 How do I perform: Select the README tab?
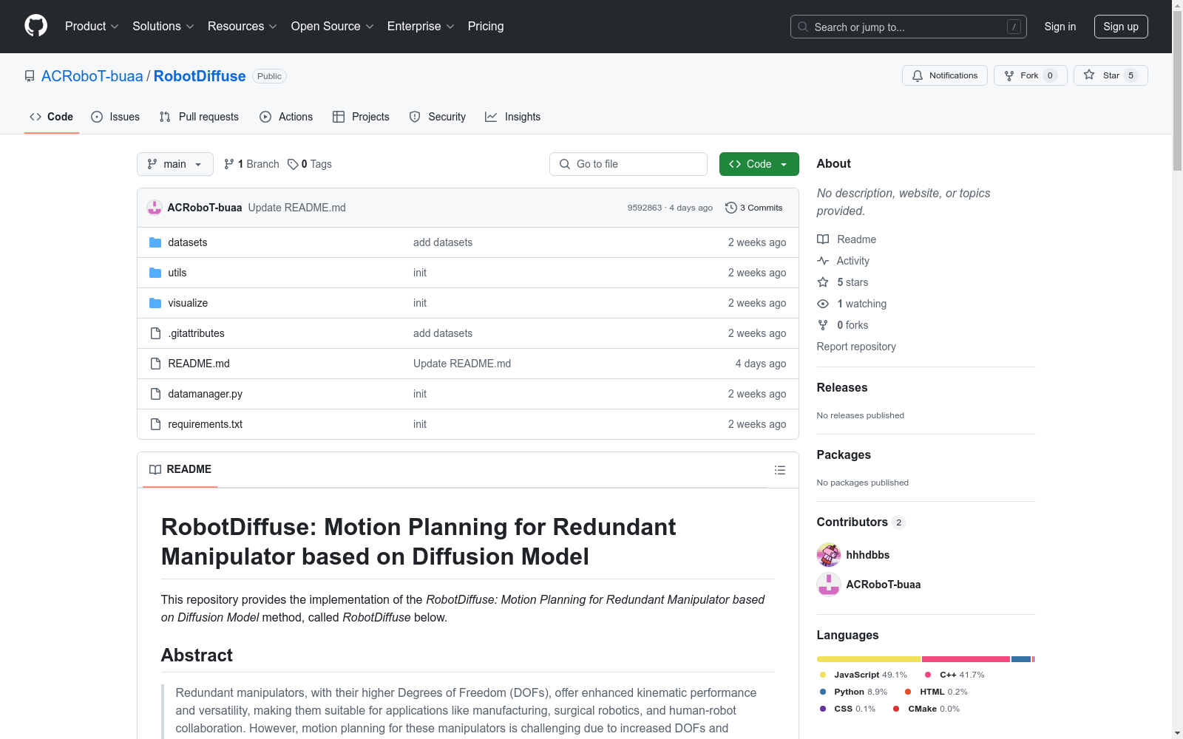click(x=180, y=469)
